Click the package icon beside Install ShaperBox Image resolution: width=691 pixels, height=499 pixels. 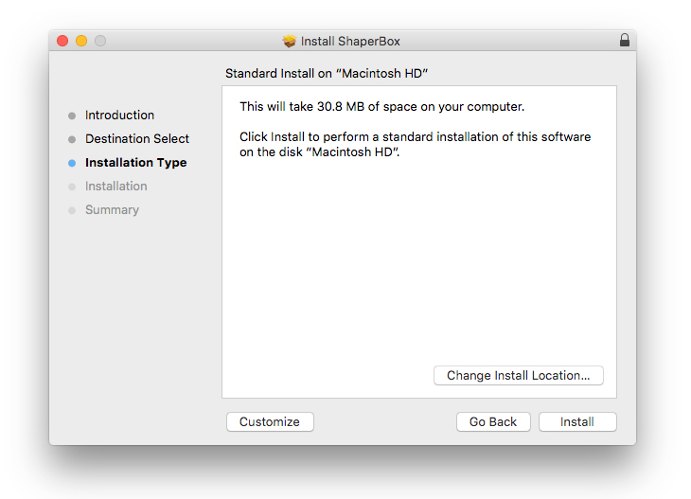[290, 41]
